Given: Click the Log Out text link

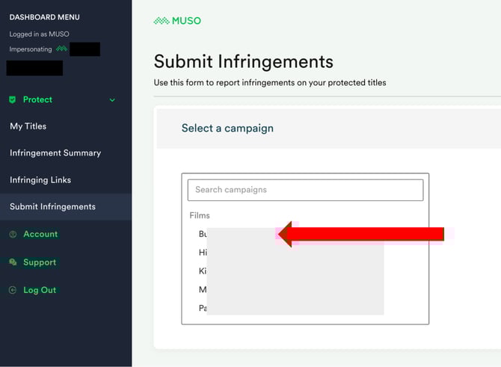Looking at the screenshot, I should click(x=40, y=290).
